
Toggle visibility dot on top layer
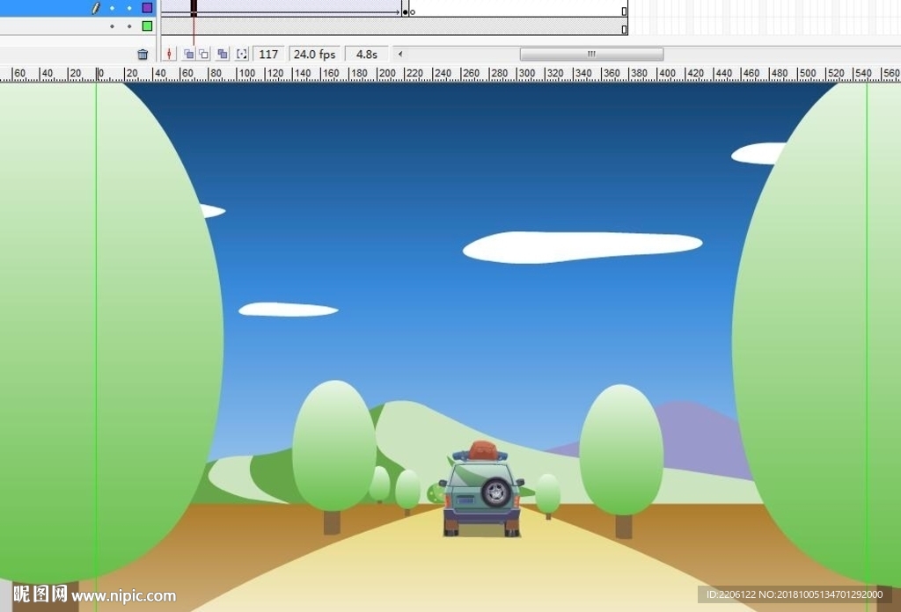point(112,8)
